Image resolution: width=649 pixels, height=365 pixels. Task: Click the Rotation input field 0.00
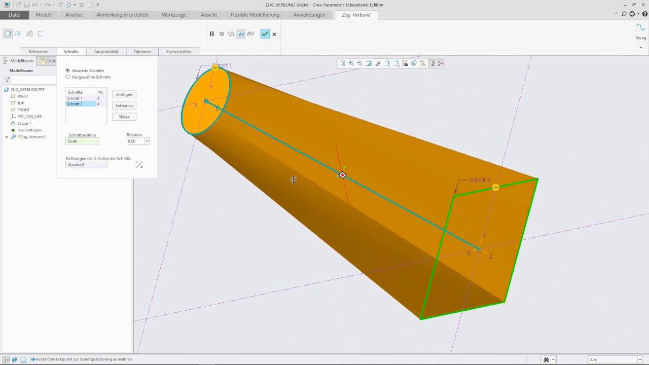135,141
